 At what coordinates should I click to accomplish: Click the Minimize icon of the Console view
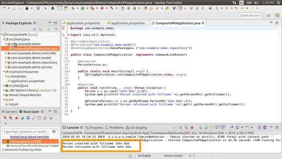[271, 127]
